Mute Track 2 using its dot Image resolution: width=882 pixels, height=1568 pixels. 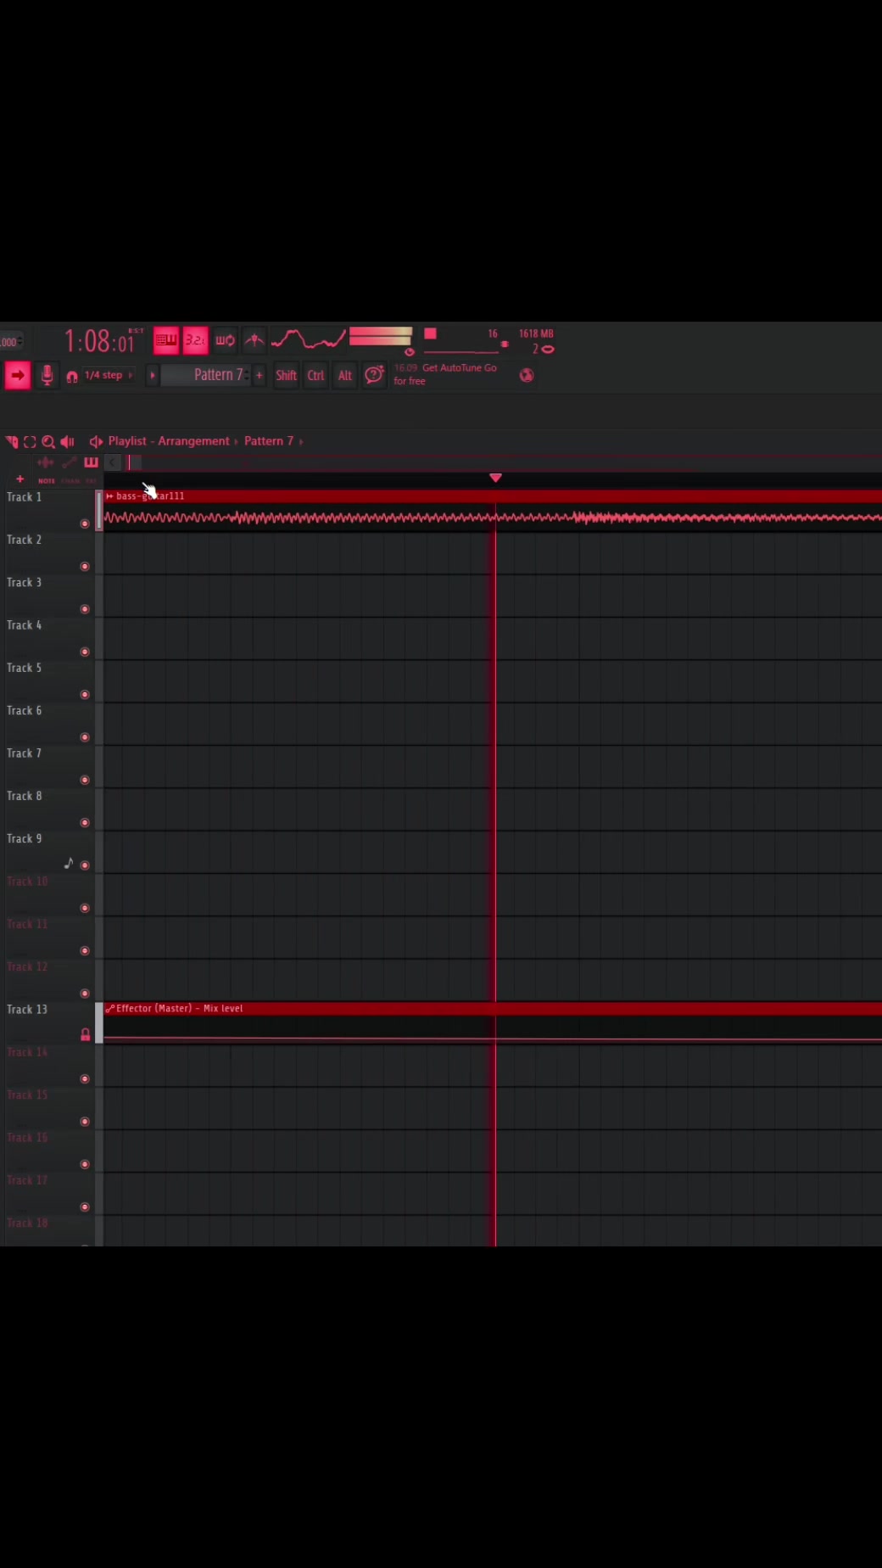click(x=84, y=566)
